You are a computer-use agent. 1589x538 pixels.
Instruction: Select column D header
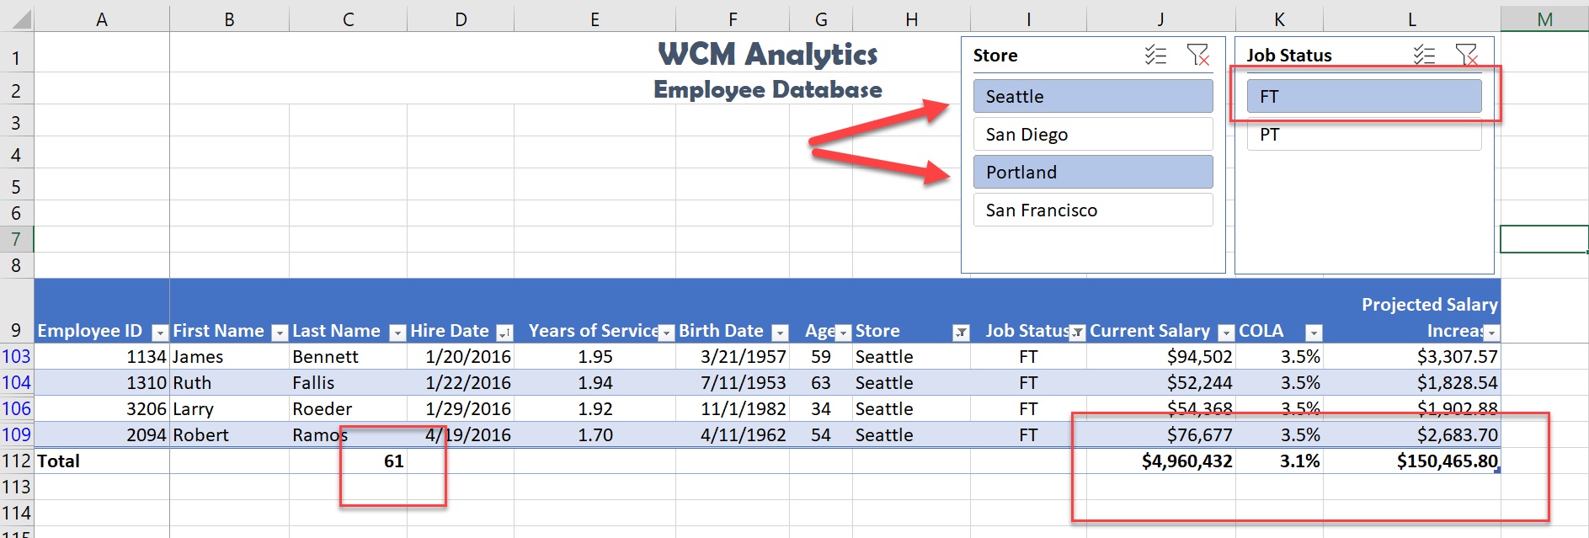tap(461, 19)
